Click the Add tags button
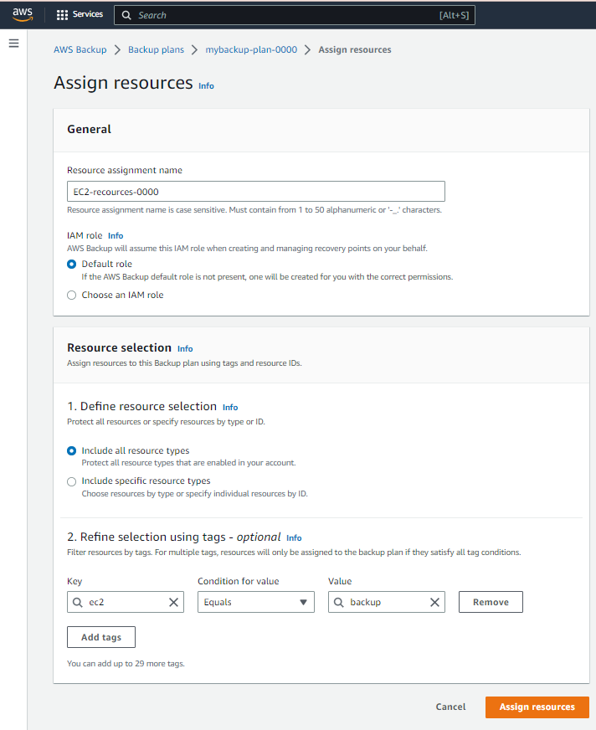The image size is (596, 730). coord(101,637)
